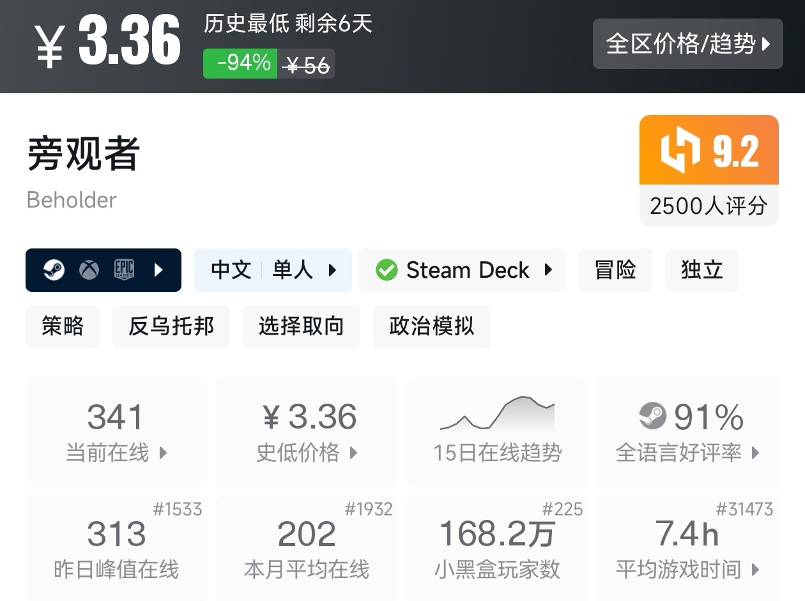Open 平均游戏时间 playtime details
805x601 pixels.
coord(687,548)
